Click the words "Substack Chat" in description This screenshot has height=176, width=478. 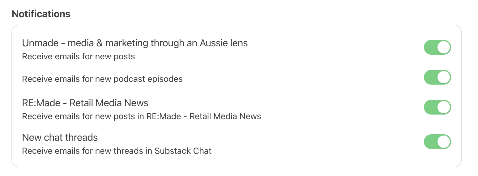[x=183, y=151]
